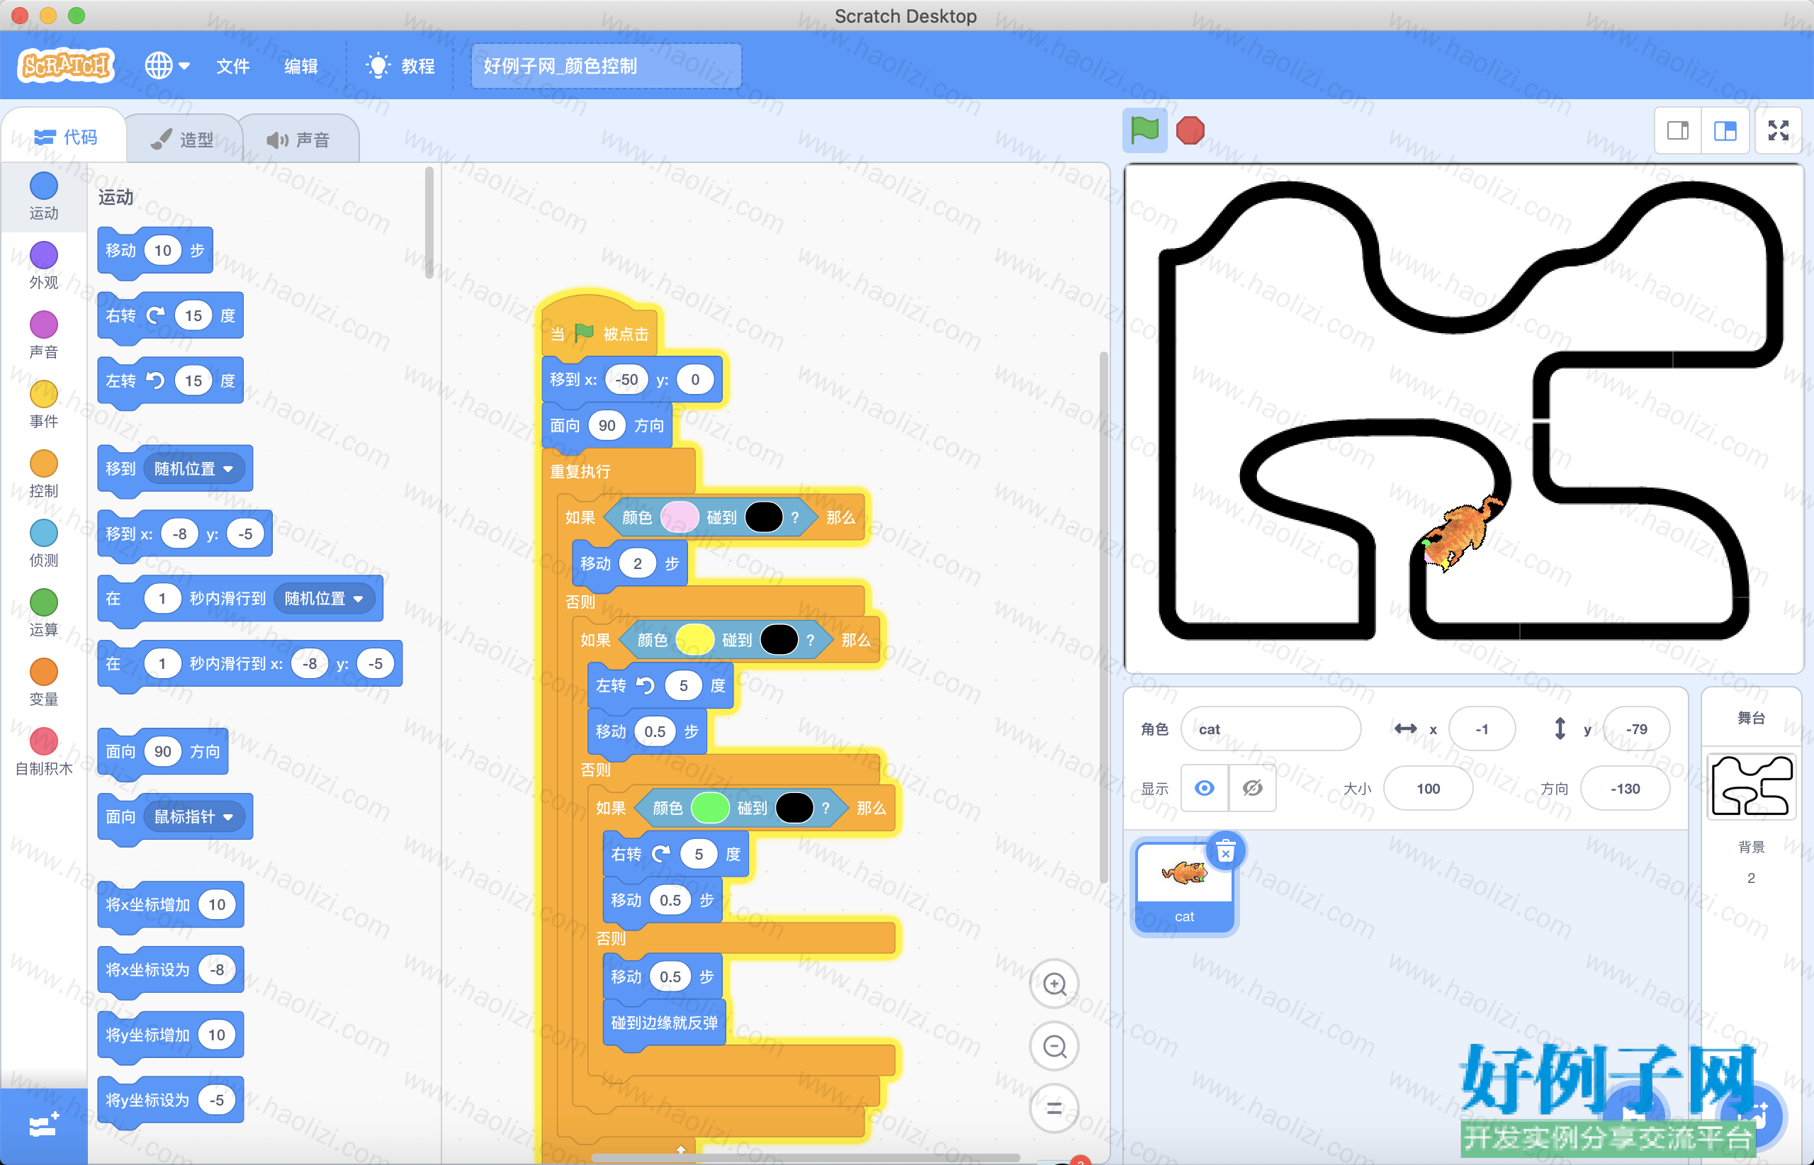Select the 外观 looks category

(44, 266)
